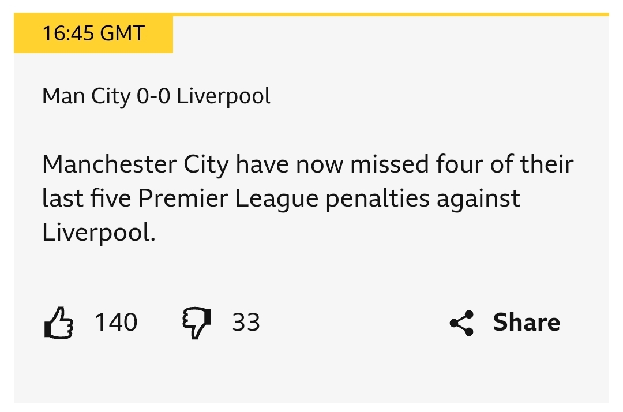
Task: Click GMT in the timestamp
Action: pos(122,33)
